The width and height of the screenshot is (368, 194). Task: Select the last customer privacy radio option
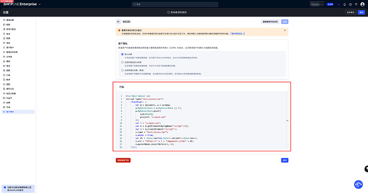122,70
